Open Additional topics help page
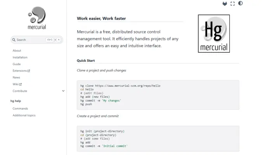The height and width of the screenshot is (155, 263). point(24,115)
